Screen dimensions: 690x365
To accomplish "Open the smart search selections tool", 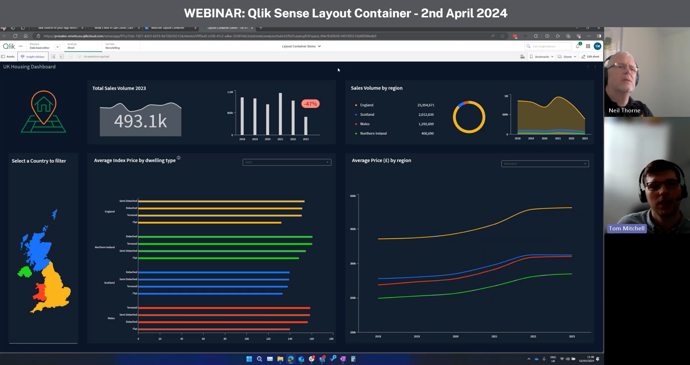I will tap(53, 57).
